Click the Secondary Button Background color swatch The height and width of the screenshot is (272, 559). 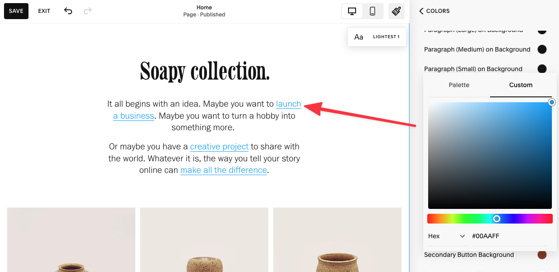pyautogui.click(x=542, y=255)
